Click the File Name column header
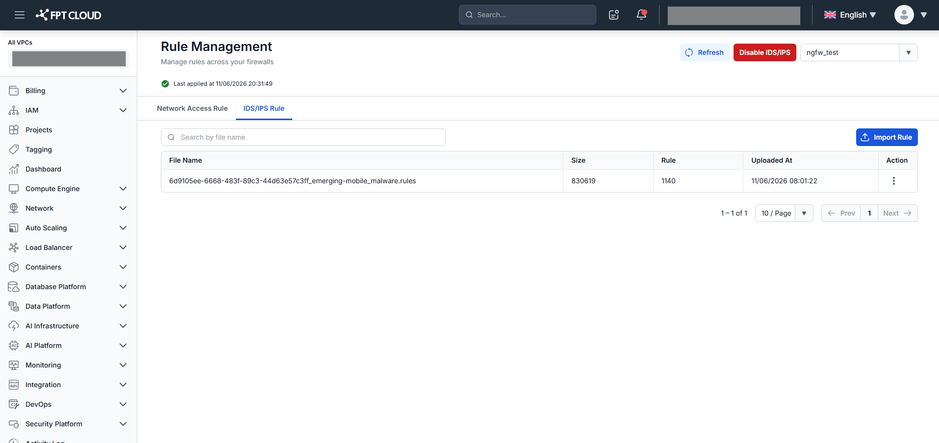This screenshot has width=939, height=443. (x=185, y=160)
